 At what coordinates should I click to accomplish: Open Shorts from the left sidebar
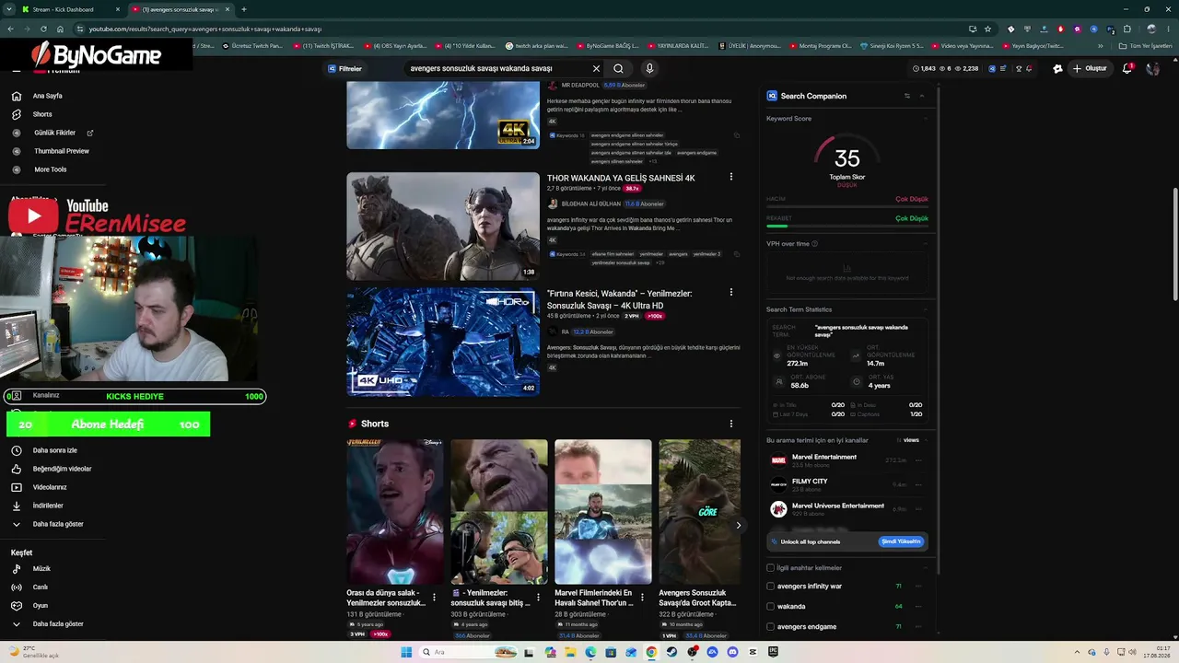[42, 114]
